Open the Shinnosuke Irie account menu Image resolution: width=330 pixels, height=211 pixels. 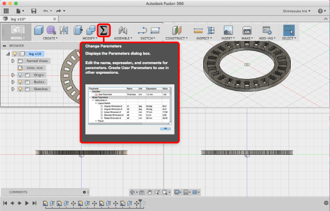[297, 11]
